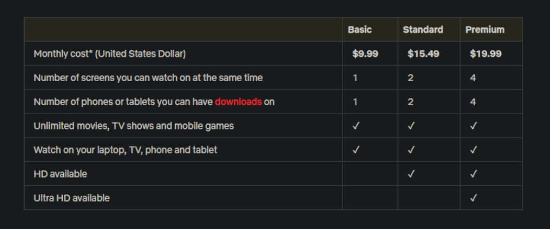
Task: Click the Ultra HD available row label
Action: click(72, 198)
